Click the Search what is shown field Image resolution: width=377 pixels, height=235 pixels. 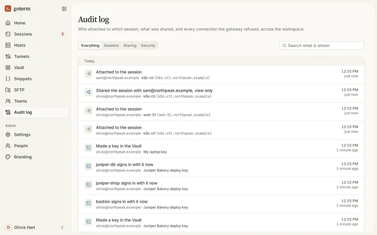(x=322, y=45)
